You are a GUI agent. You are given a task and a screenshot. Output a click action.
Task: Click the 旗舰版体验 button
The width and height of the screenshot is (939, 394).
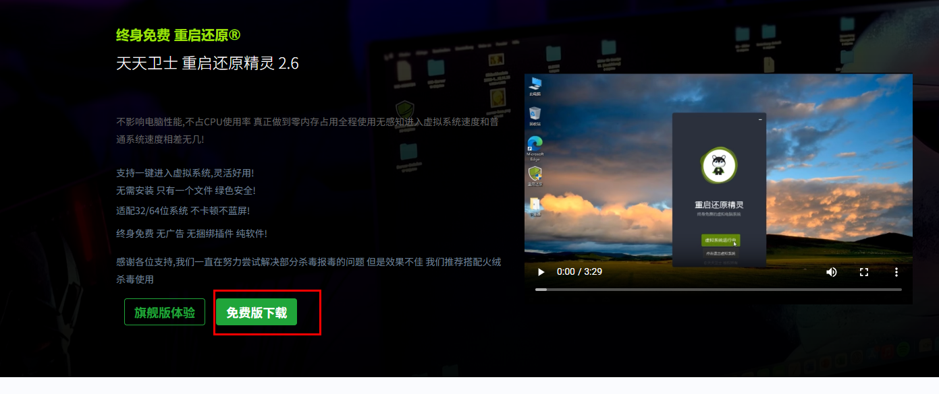[x=165, y=313]
